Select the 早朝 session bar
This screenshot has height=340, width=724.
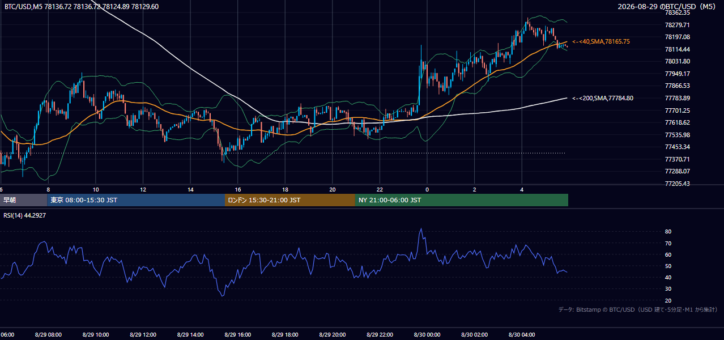point(24,200)
